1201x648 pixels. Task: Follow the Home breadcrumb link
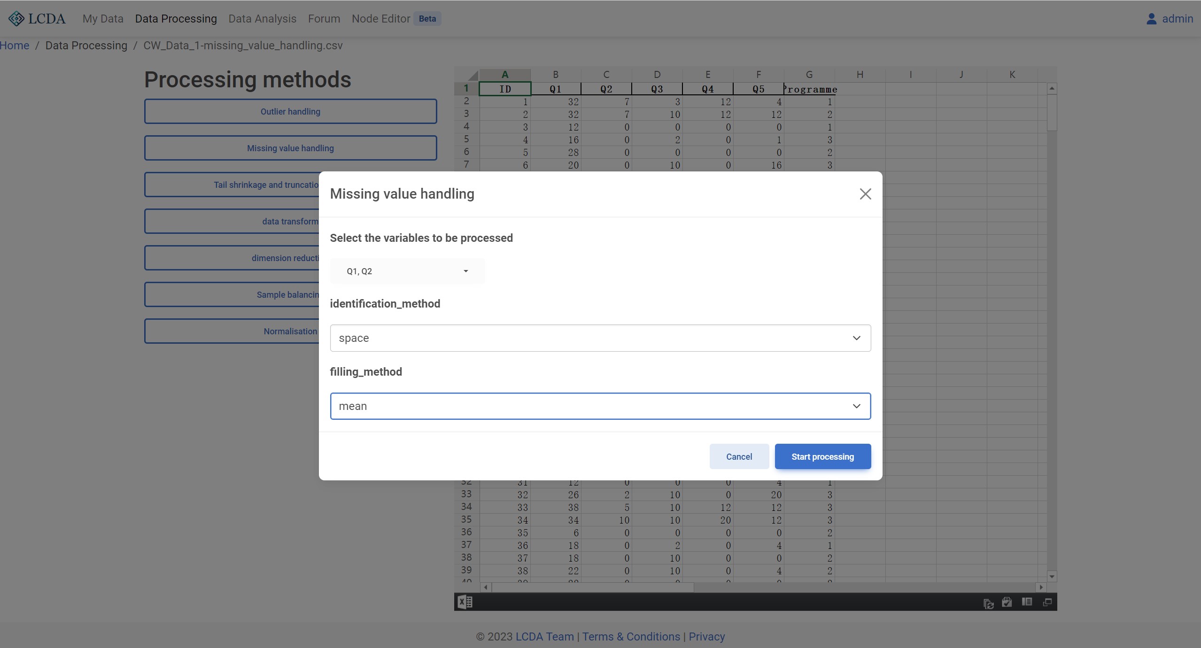[x=15, y=46]
